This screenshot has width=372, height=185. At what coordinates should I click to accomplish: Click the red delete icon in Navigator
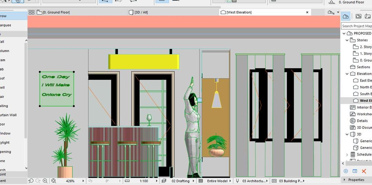click(x=364, y=171)
